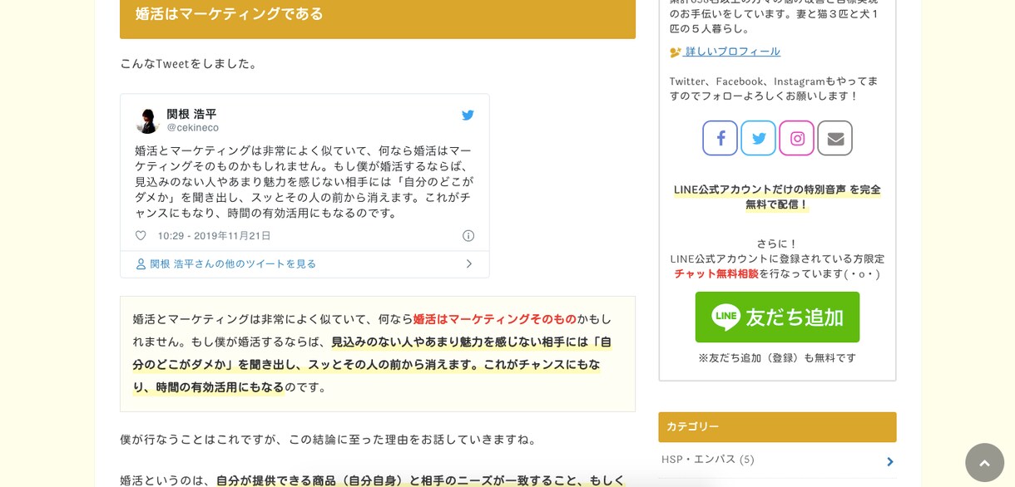The width and height of the screenshot is (1015, 487).
Task: Click the Twitter bird logo in embedded tweet
Action: [468, 116]
